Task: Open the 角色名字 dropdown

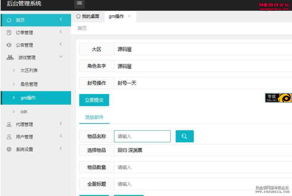Action: click(x=203, y=66)
